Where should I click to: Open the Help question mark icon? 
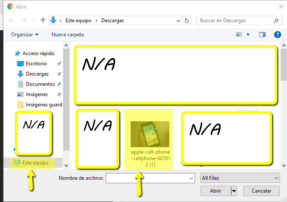pos(277,35)
